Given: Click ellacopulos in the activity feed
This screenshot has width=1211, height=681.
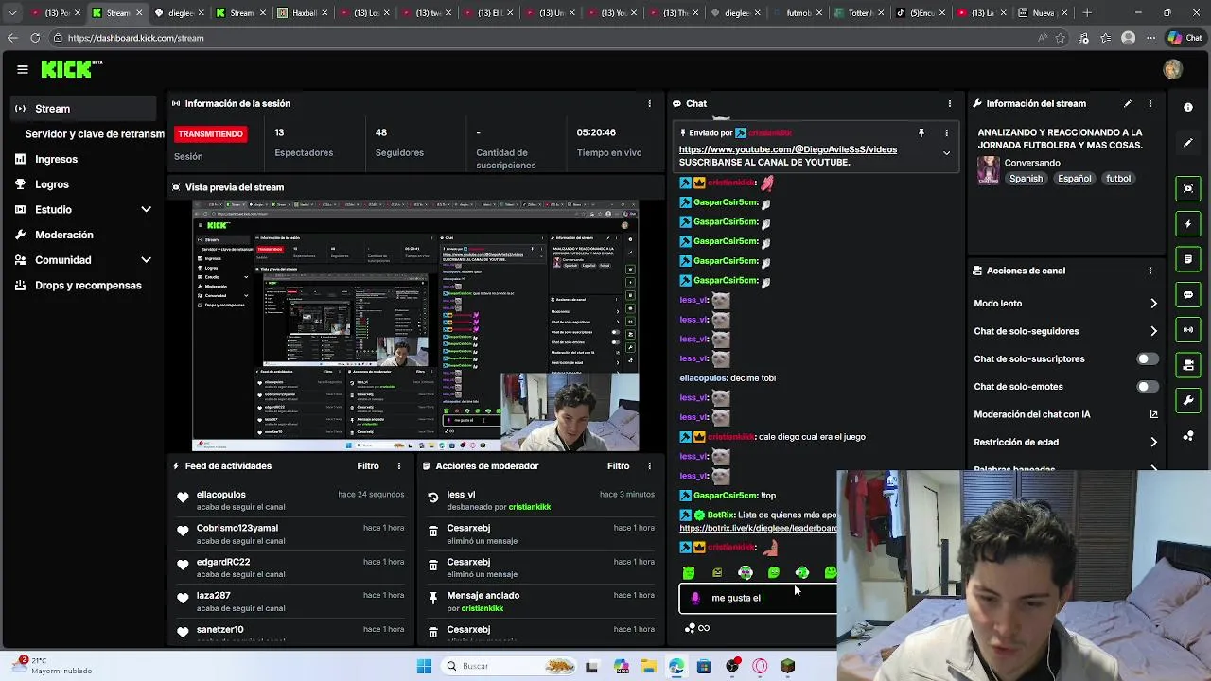Looking at the screenshot, I should point(220,494).
